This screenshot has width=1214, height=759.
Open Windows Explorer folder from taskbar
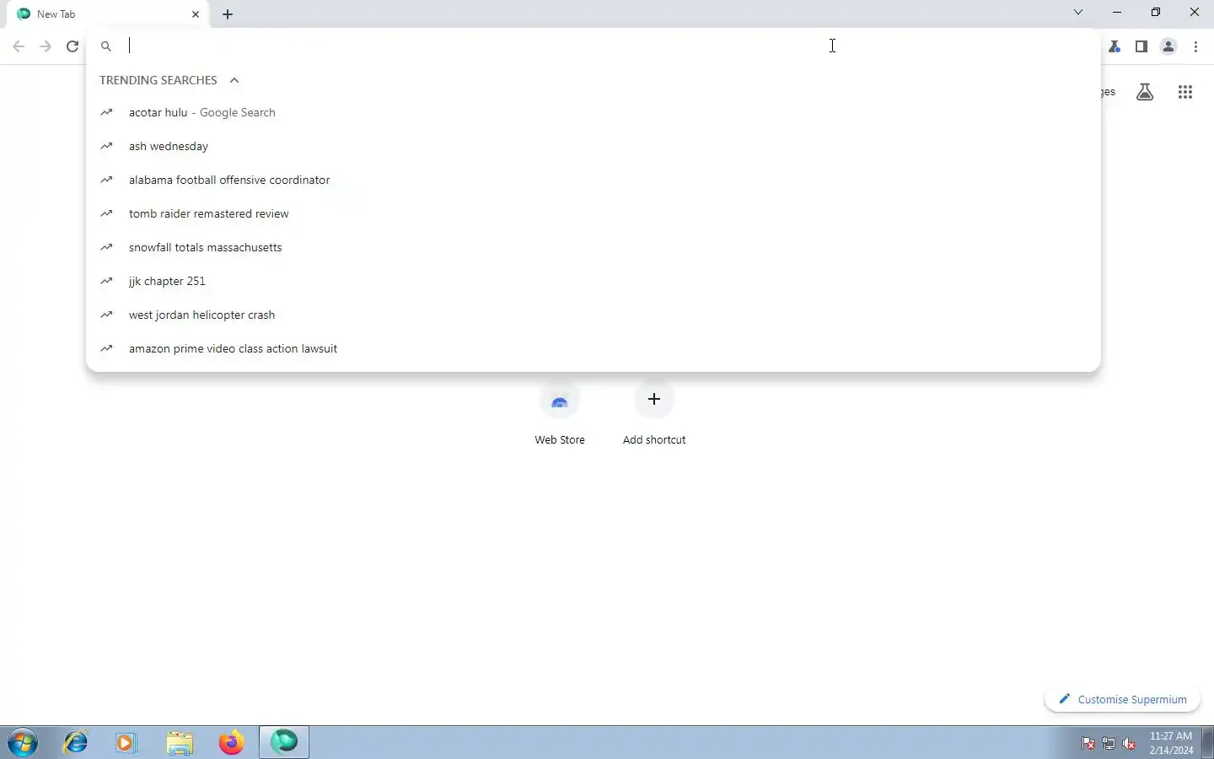(x=180, y=742)
